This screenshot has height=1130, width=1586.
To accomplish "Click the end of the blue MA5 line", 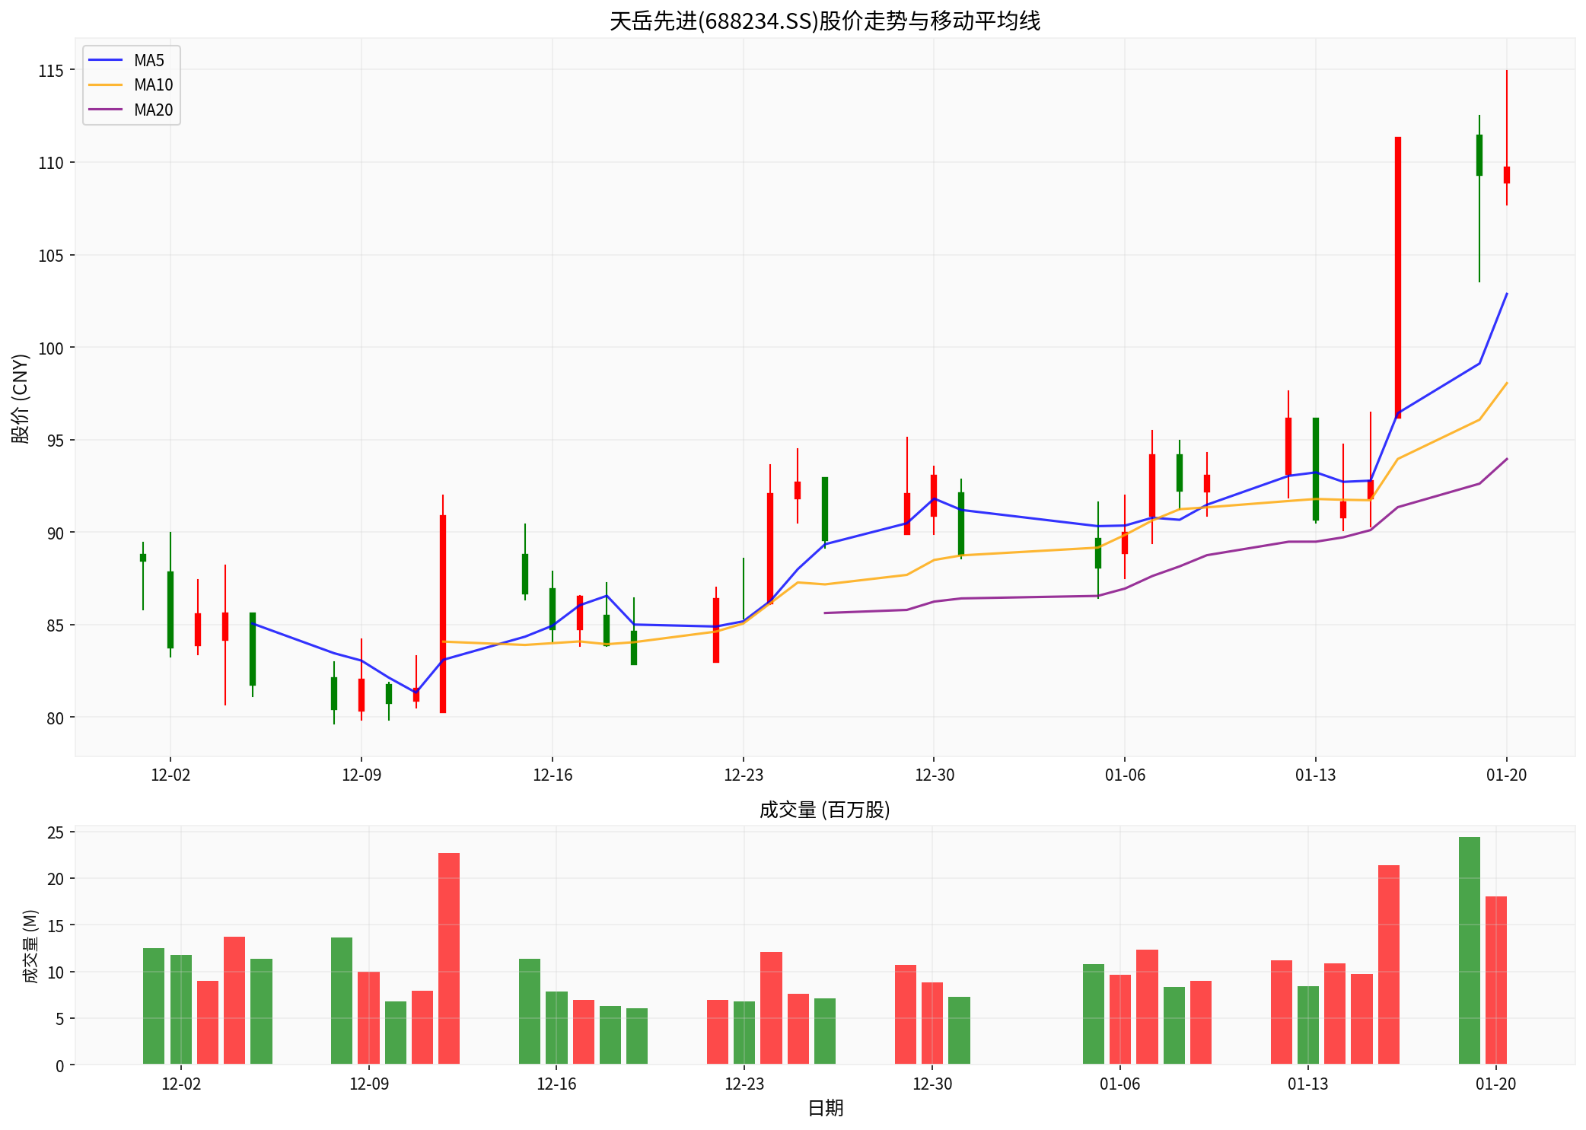I will tap(1506, 294).
